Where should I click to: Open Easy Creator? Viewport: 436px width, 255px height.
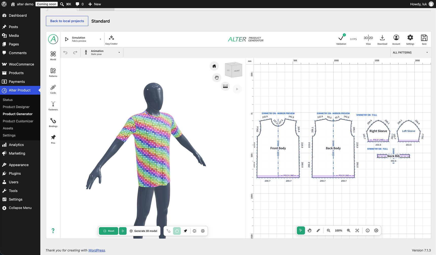click(x=111, y=39)
